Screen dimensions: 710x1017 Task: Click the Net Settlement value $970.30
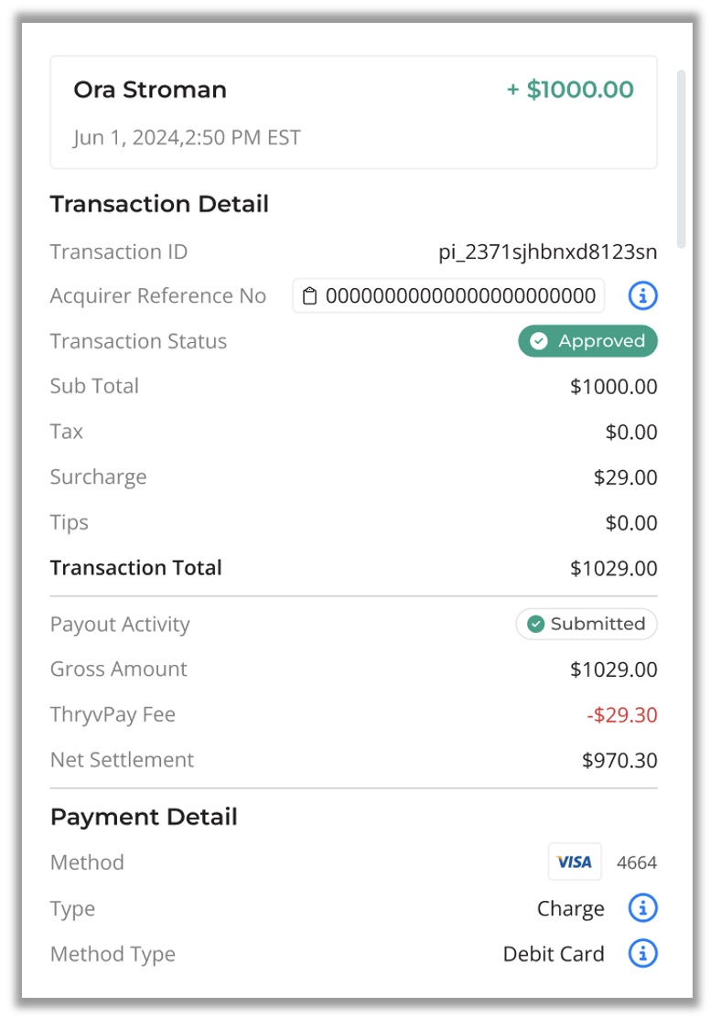point(619,760)
